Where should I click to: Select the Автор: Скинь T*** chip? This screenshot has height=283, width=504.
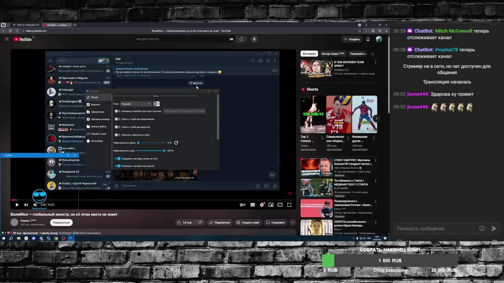(x=333, y=54)
